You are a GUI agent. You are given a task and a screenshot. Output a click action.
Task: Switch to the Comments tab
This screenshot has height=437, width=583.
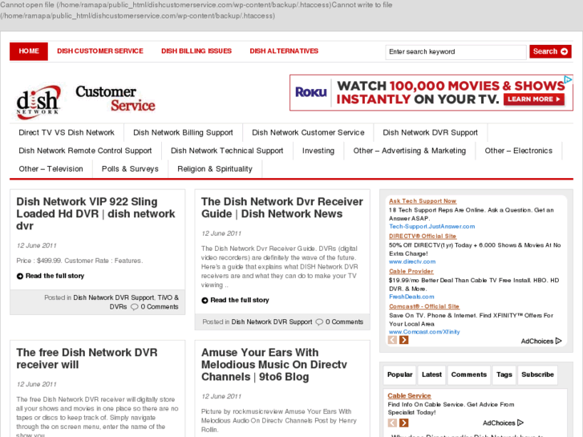(x=469, y=375)
